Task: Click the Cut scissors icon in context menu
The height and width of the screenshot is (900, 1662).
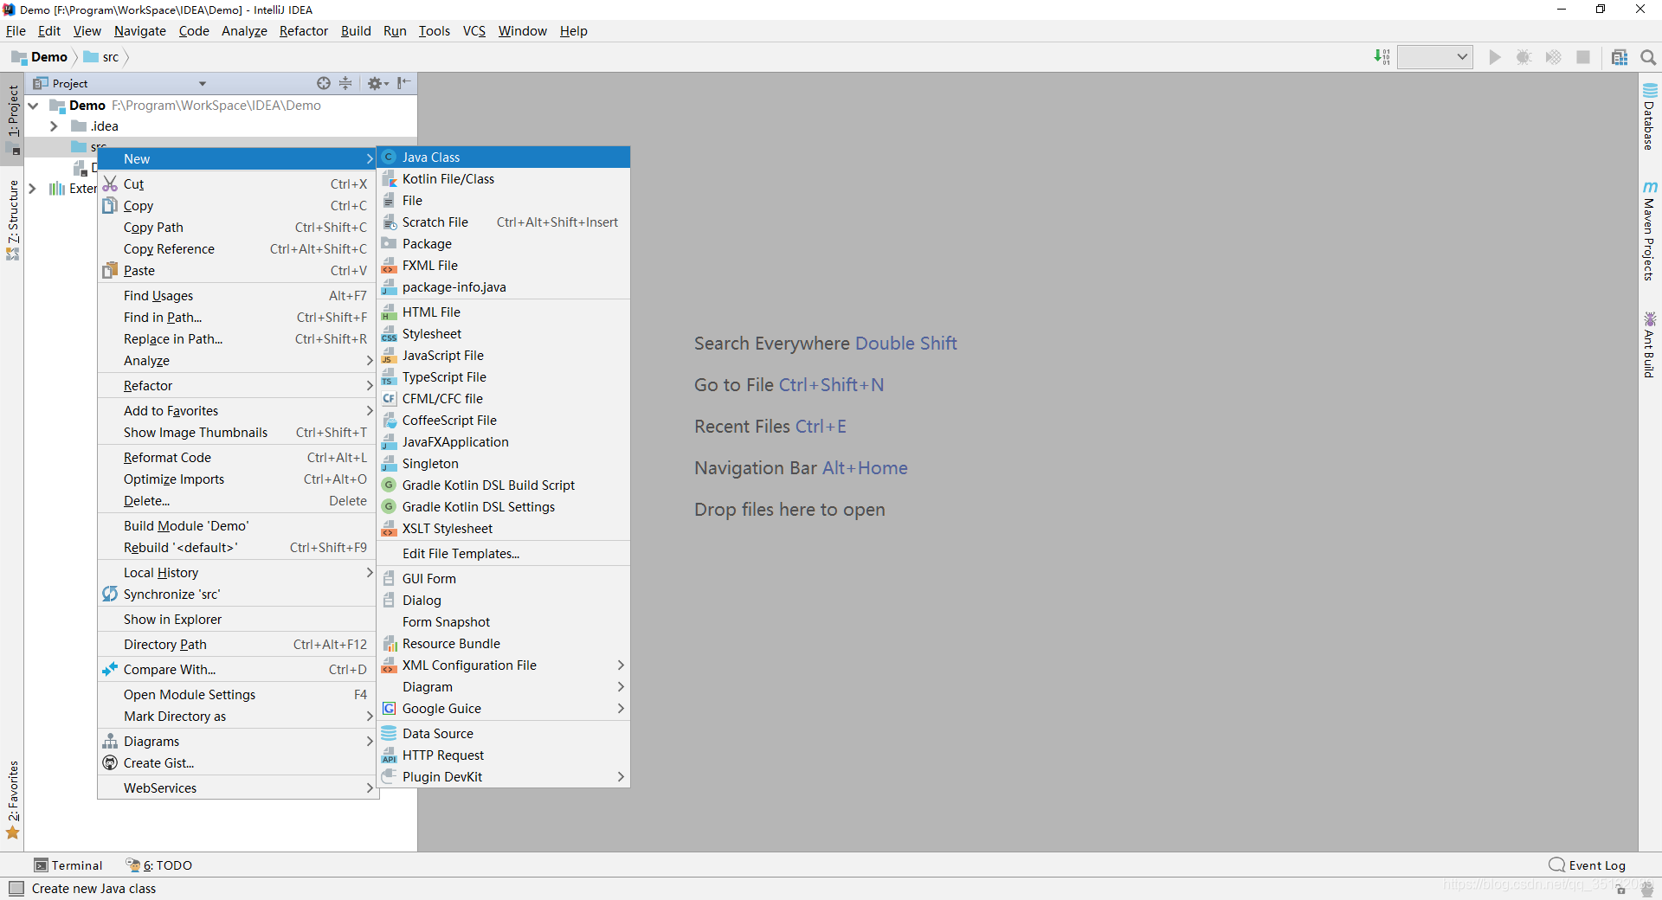Action: point(110,184)
